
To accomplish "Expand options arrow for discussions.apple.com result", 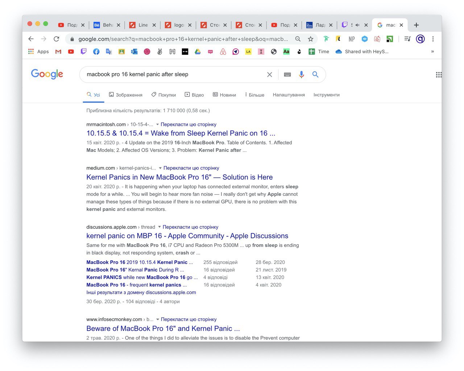I will [x=159, y=227].
